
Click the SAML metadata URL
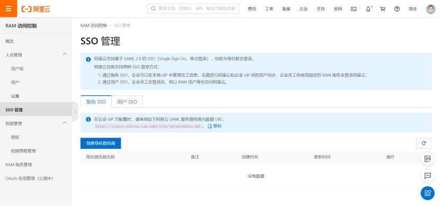[x=148, y=127]
